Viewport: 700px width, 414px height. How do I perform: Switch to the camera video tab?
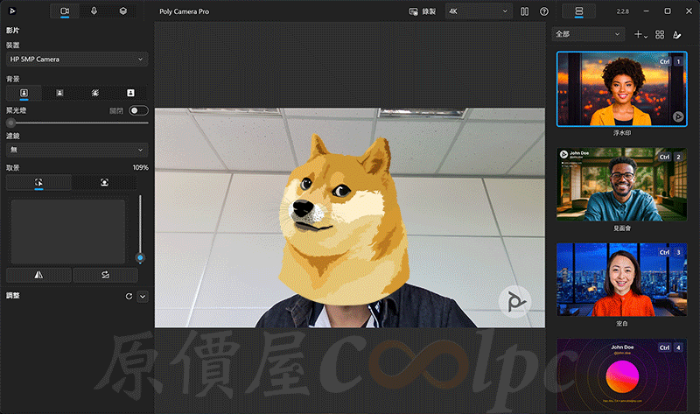coord(65,11)
